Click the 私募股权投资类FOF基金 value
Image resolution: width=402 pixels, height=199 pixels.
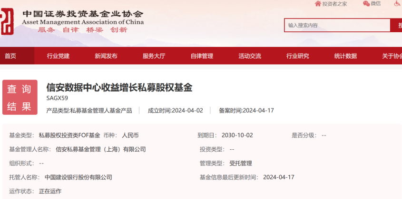click(x=69, y=136)
